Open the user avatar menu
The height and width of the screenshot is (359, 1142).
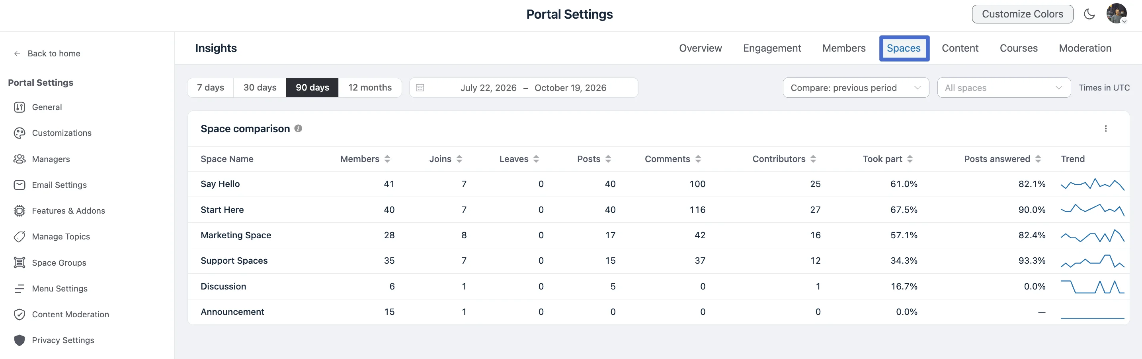tap(1116, 14)
